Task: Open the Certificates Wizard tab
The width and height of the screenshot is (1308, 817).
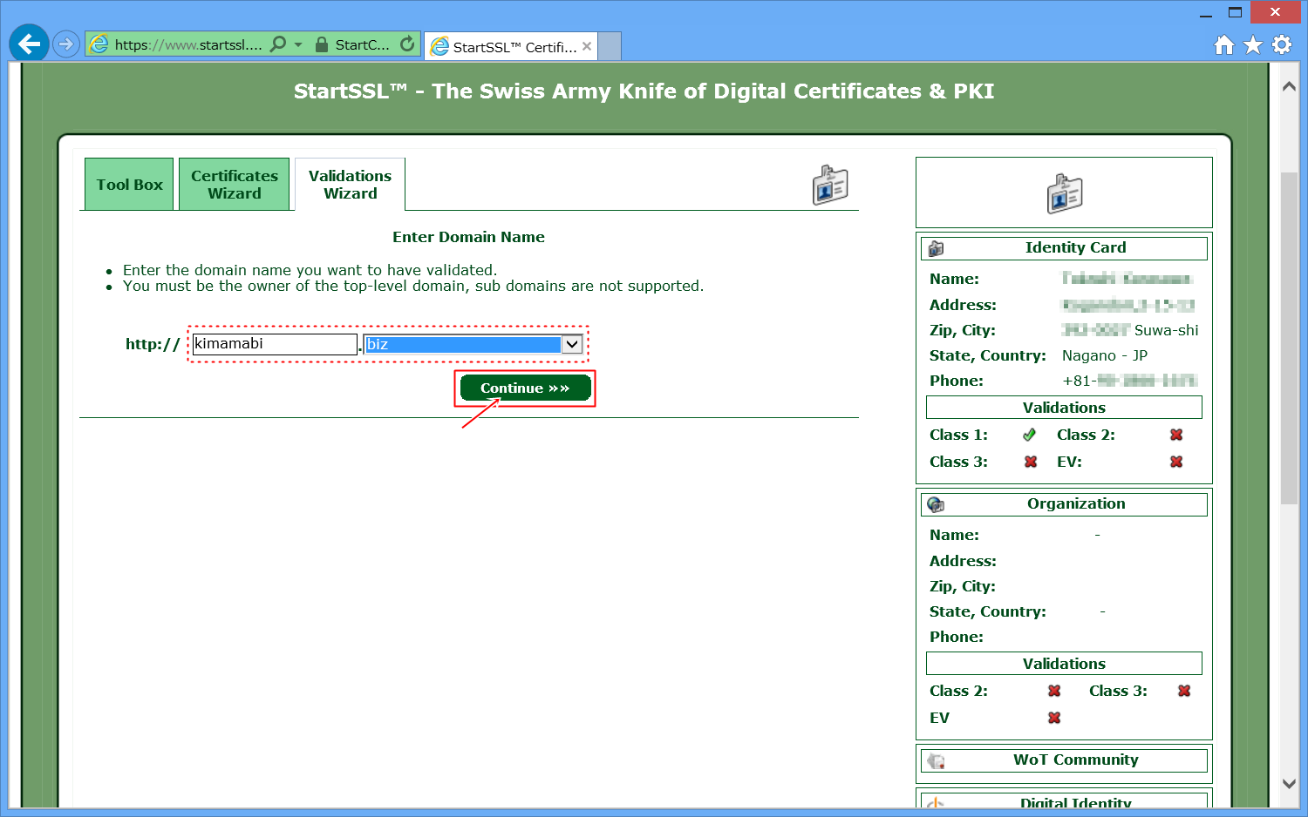Action: (234, 185)
